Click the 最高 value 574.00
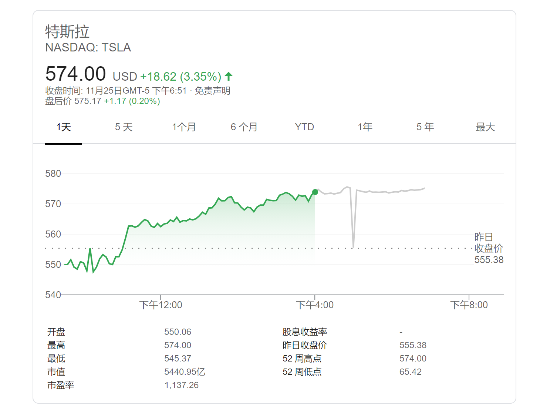Image resolution: width=550 pixels, height=417 pixels. (x=178, y=345)
